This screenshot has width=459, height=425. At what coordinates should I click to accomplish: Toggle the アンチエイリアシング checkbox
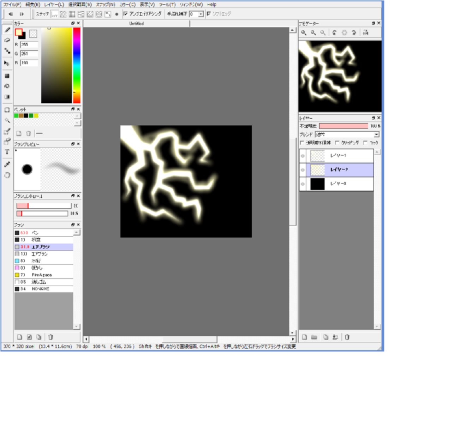125,14
